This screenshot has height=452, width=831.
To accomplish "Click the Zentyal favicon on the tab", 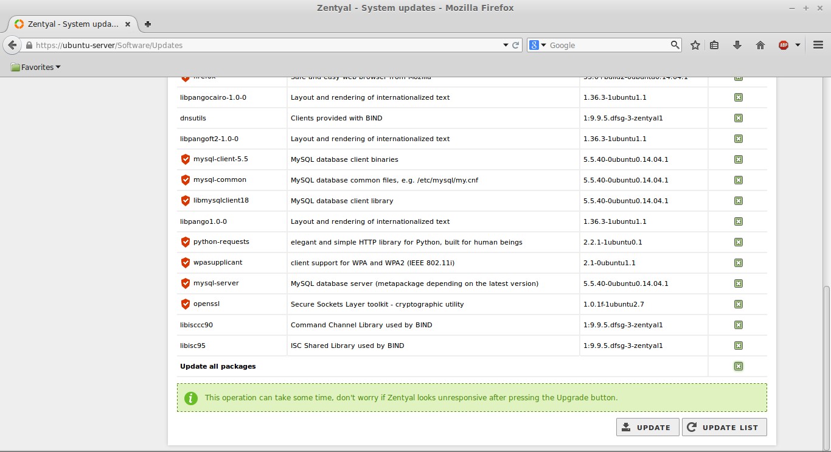I will 19,24.
